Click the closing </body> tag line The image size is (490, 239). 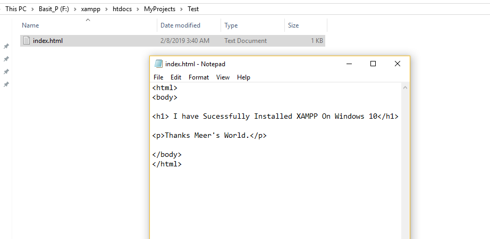click(x=167, y=155)
